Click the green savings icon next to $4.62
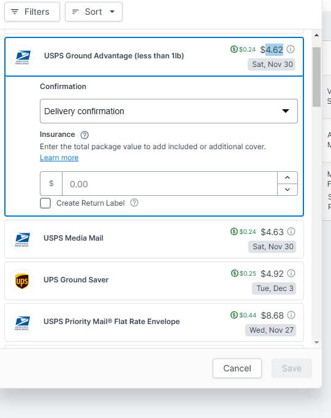The image size is (331, 418). 234,49
